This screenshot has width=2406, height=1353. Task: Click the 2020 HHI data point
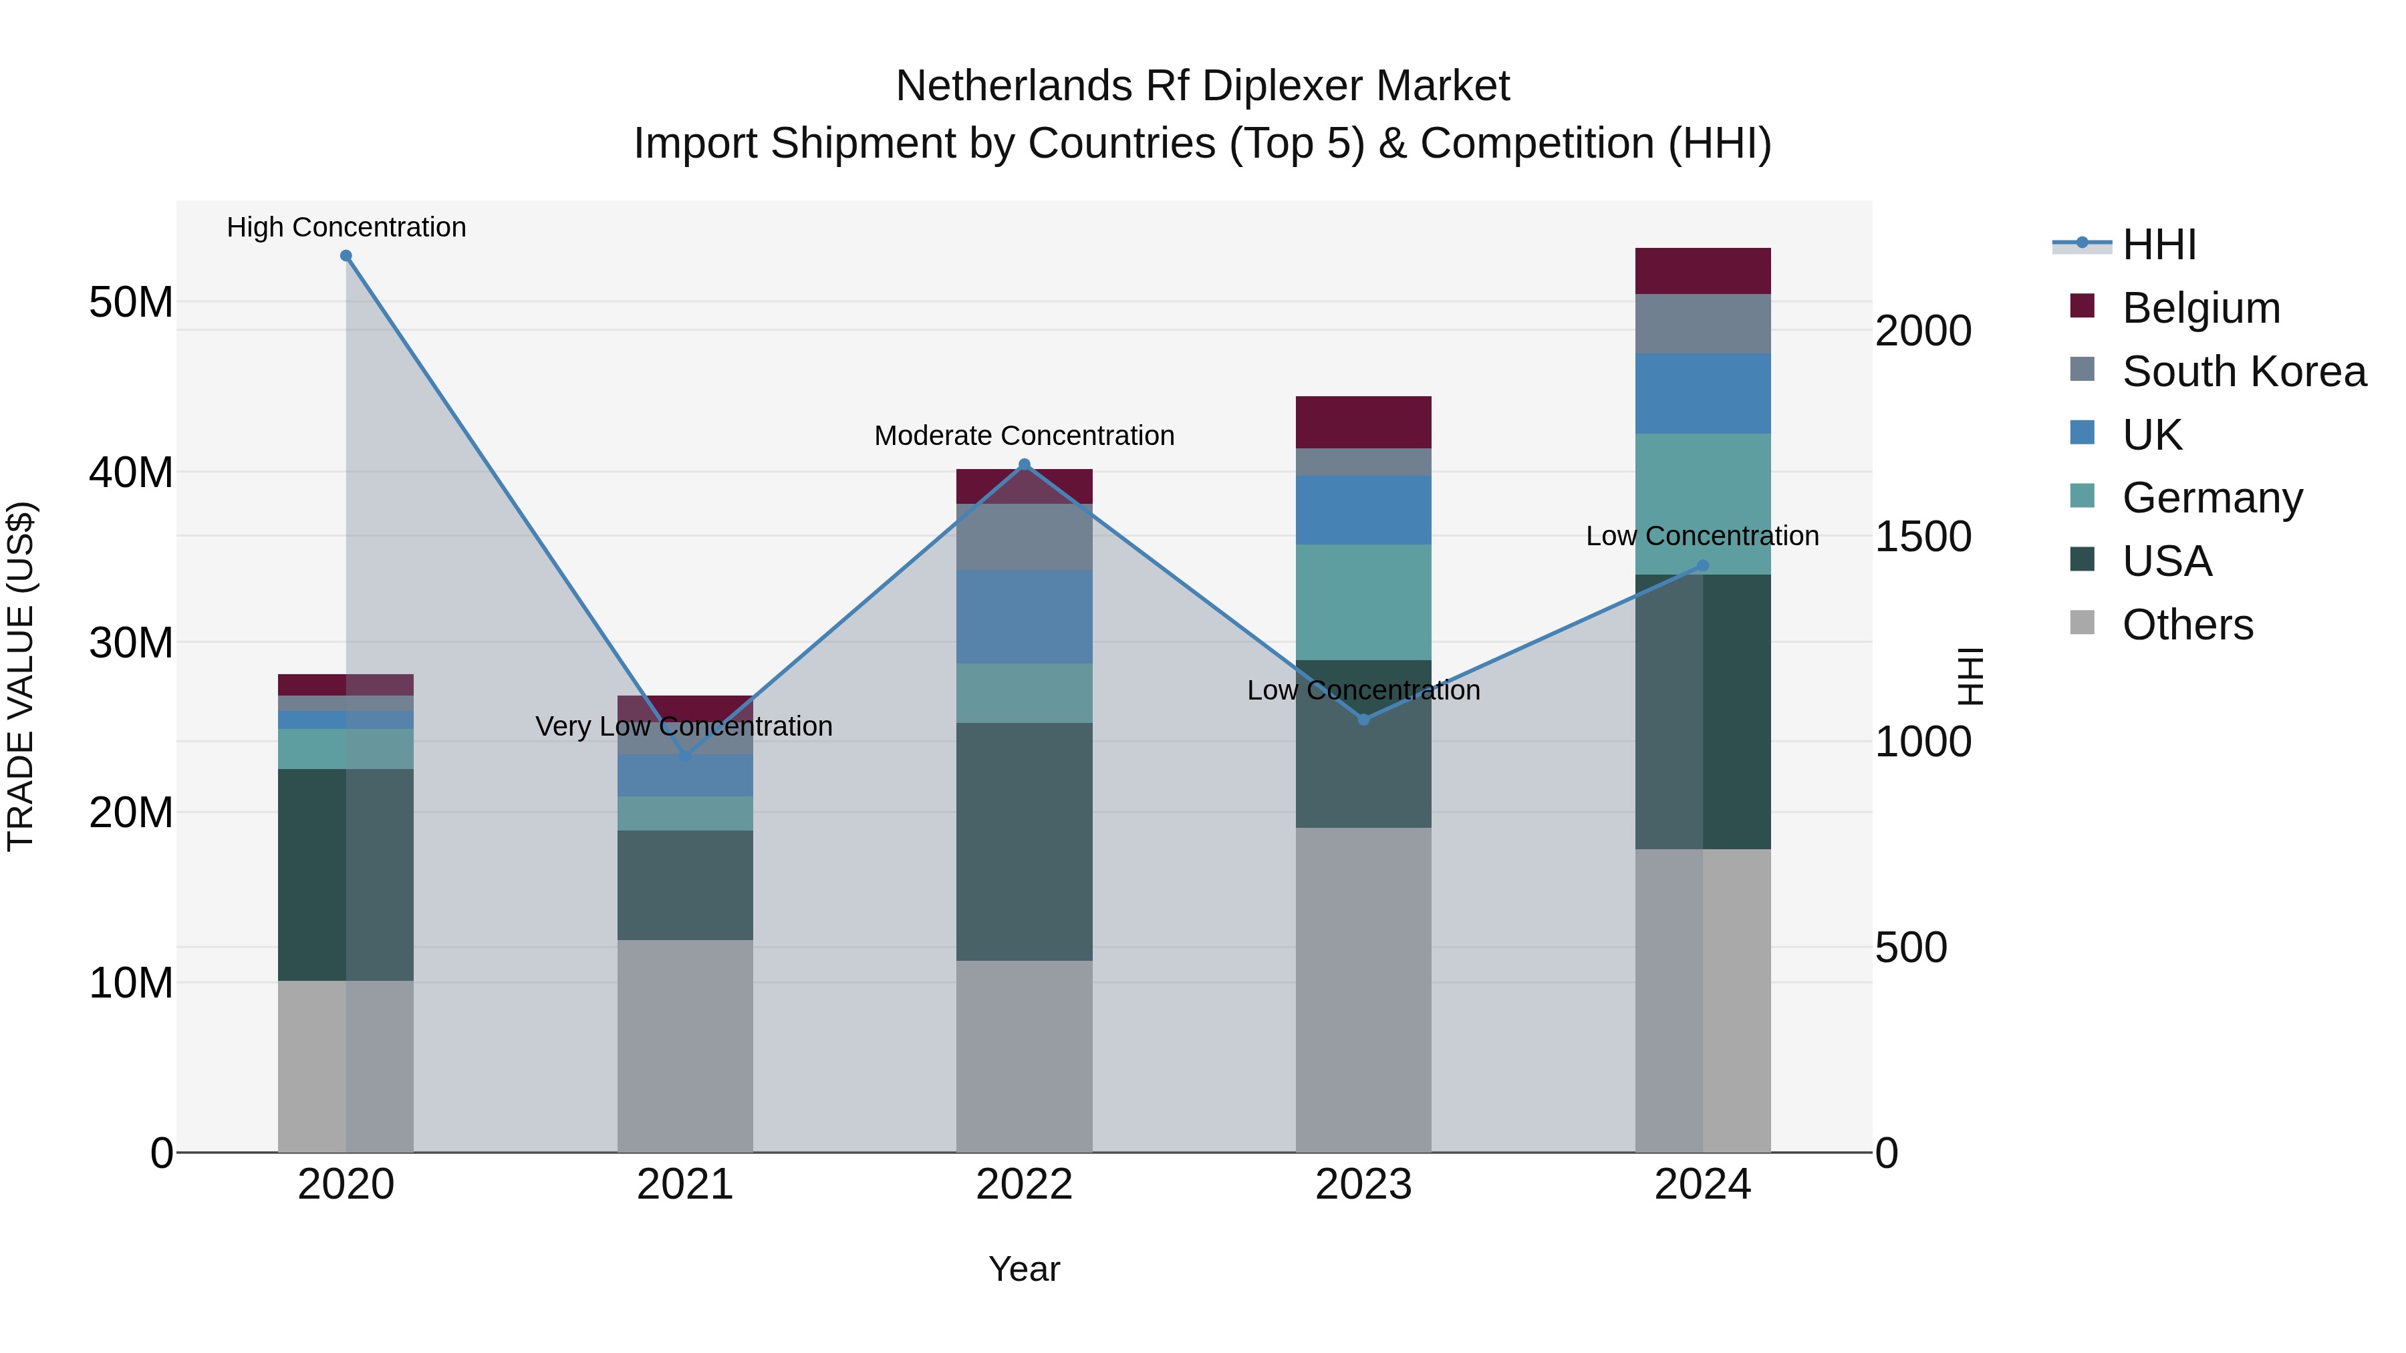pyautogui.click(x=346, y=256)
